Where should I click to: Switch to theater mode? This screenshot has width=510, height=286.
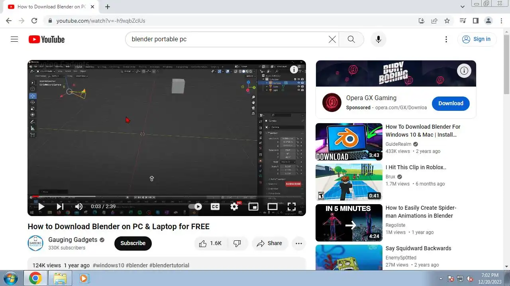click(273, 207)
